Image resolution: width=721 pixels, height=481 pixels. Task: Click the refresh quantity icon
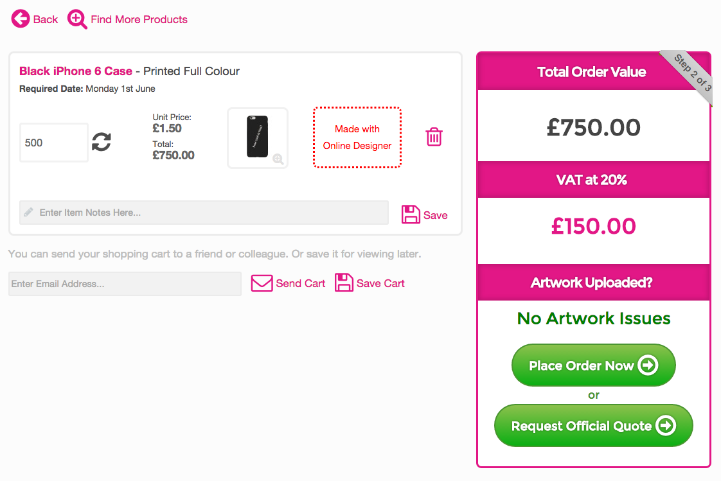(101, 141)
